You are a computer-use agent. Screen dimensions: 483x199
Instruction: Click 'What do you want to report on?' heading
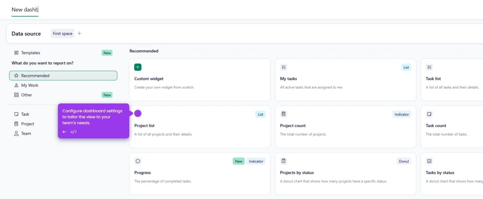[x=43, y=63]
